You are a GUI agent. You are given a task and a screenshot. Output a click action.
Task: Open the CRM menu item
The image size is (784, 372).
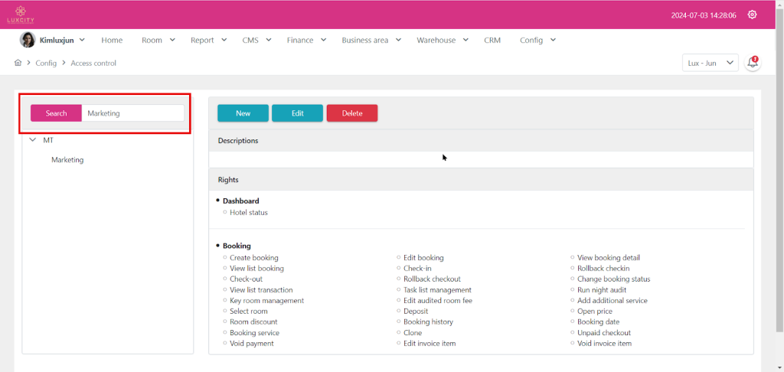pyautogui.click(x=492, y=40)
